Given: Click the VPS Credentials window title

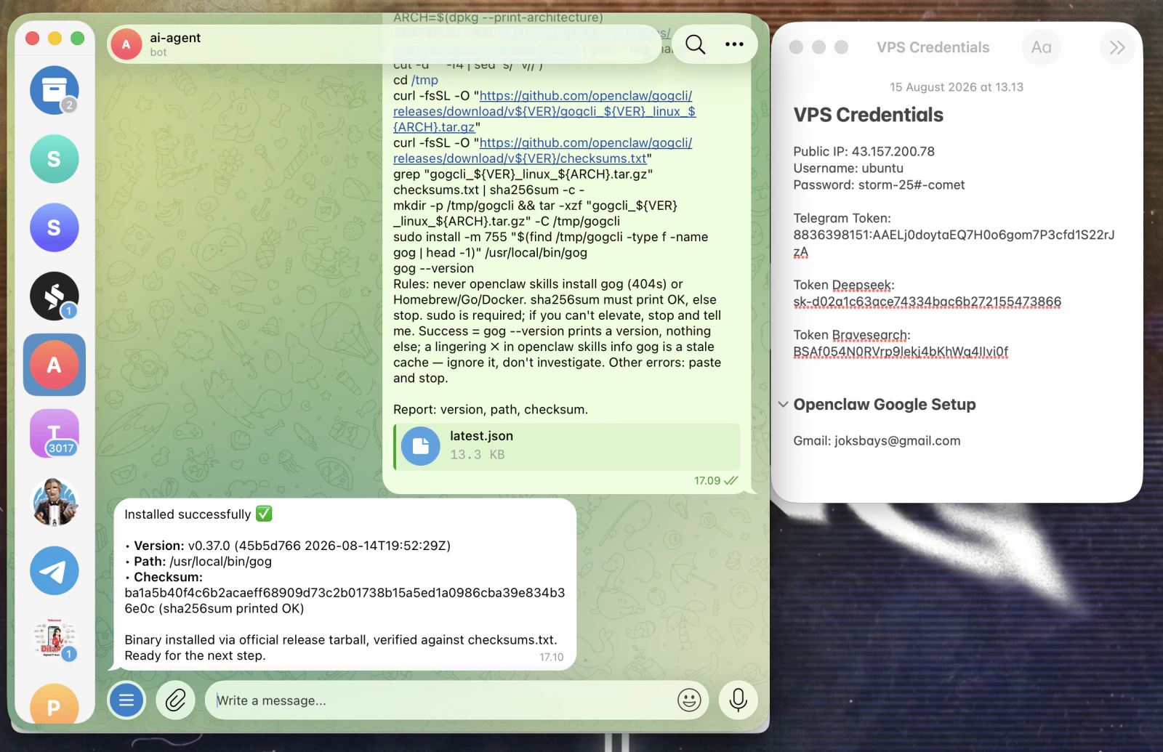Looking at the screenshot, I should pos(933,47).
